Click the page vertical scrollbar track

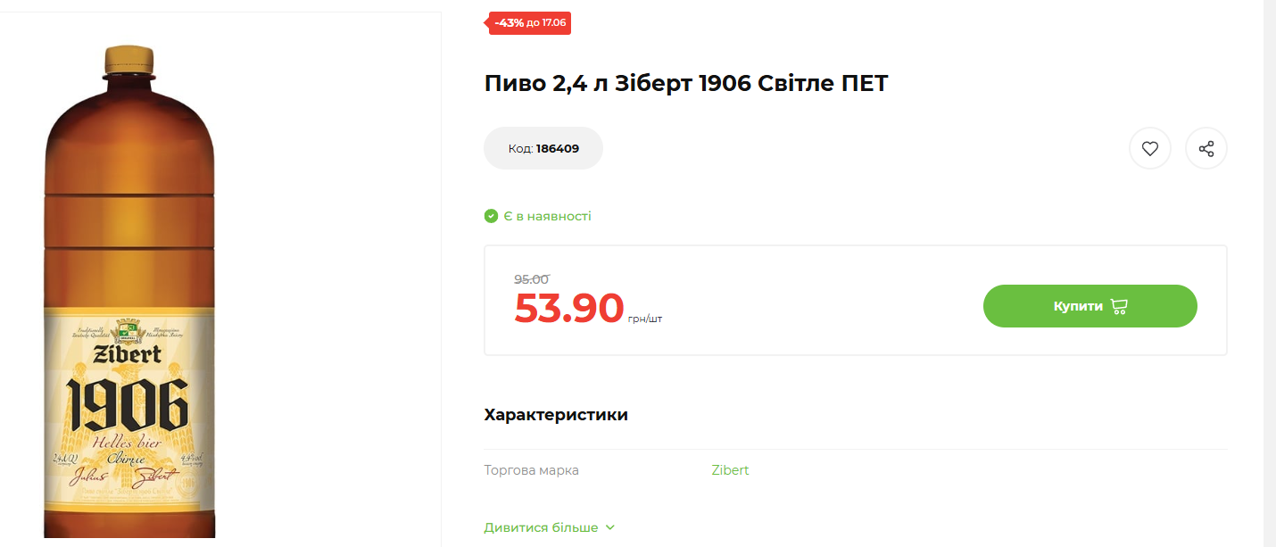point(1271,273)
